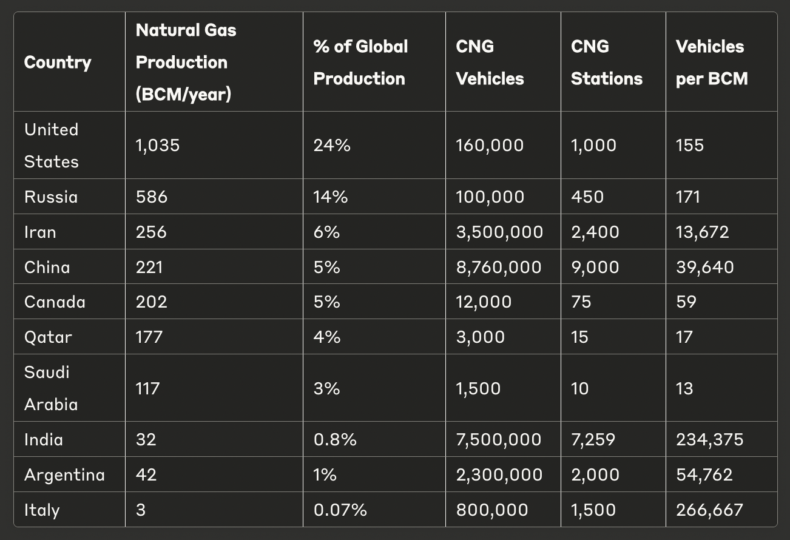Image resolution: width=790 pixels, height=540 pixels.
Task: Select Russia's 14% global production cell
Action: coord(331,197)
